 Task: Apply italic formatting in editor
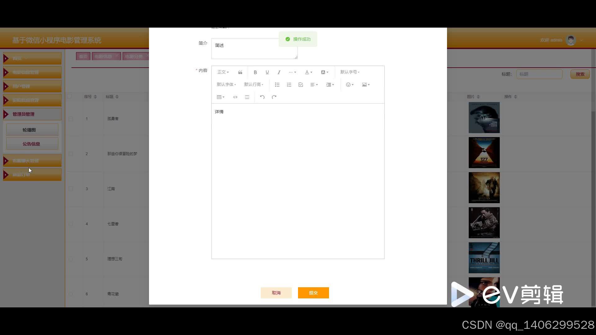279,72
